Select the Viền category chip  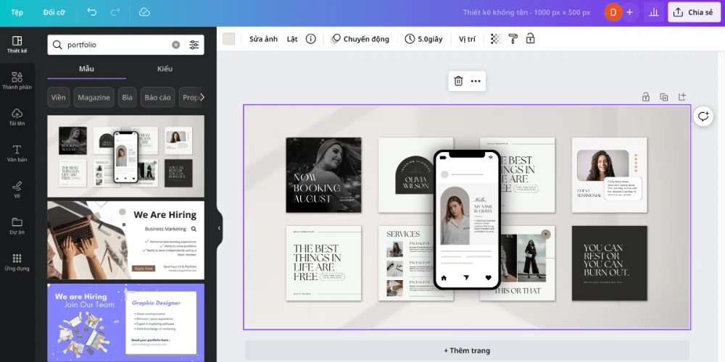point(59,98)
